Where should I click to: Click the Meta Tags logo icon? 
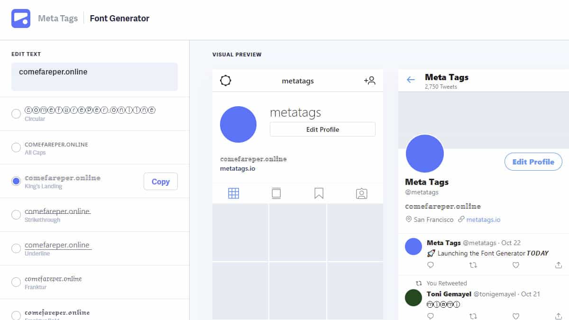(21, 18)
